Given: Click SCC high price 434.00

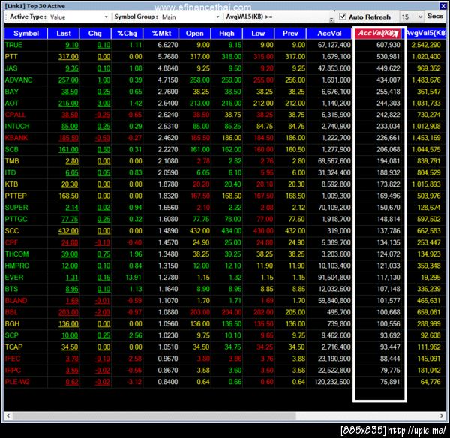Looking at the screenshot, I should tap(231, 231).
